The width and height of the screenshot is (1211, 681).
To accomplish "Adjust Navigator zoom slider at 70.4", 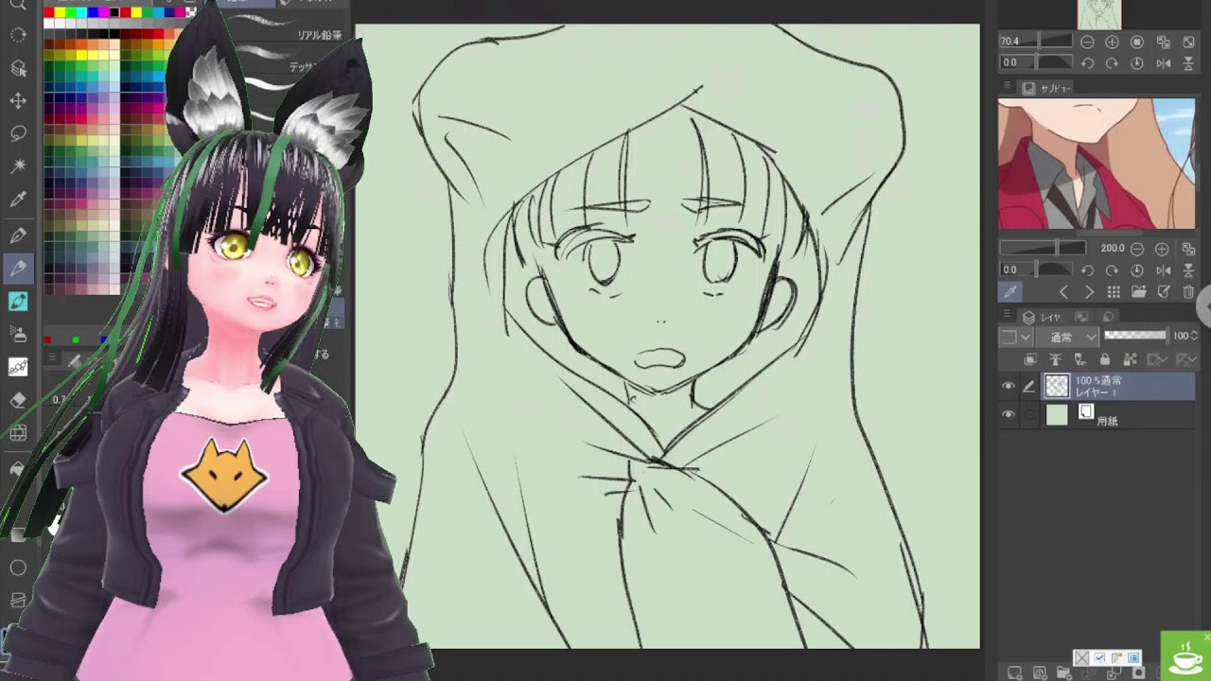I will pos(1036,42).
